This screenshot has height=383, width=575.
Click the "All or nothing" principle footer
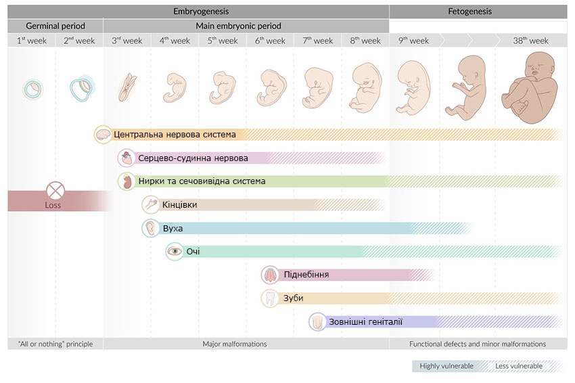click(x=55, y=344)
